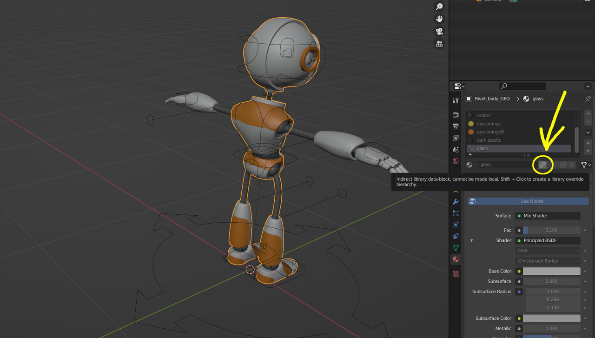Screen dimensions: 595x338
Task: Open the GGX distribution dropdown
Action: [549, 251]
